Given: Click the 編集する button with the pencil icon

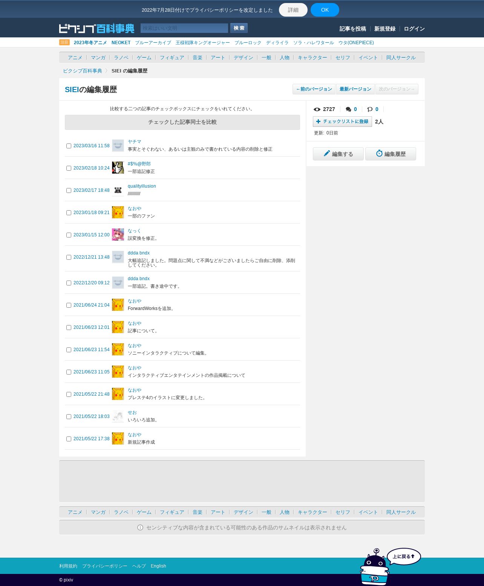Looking at the screenshot, I should click(x=338, y=154).
